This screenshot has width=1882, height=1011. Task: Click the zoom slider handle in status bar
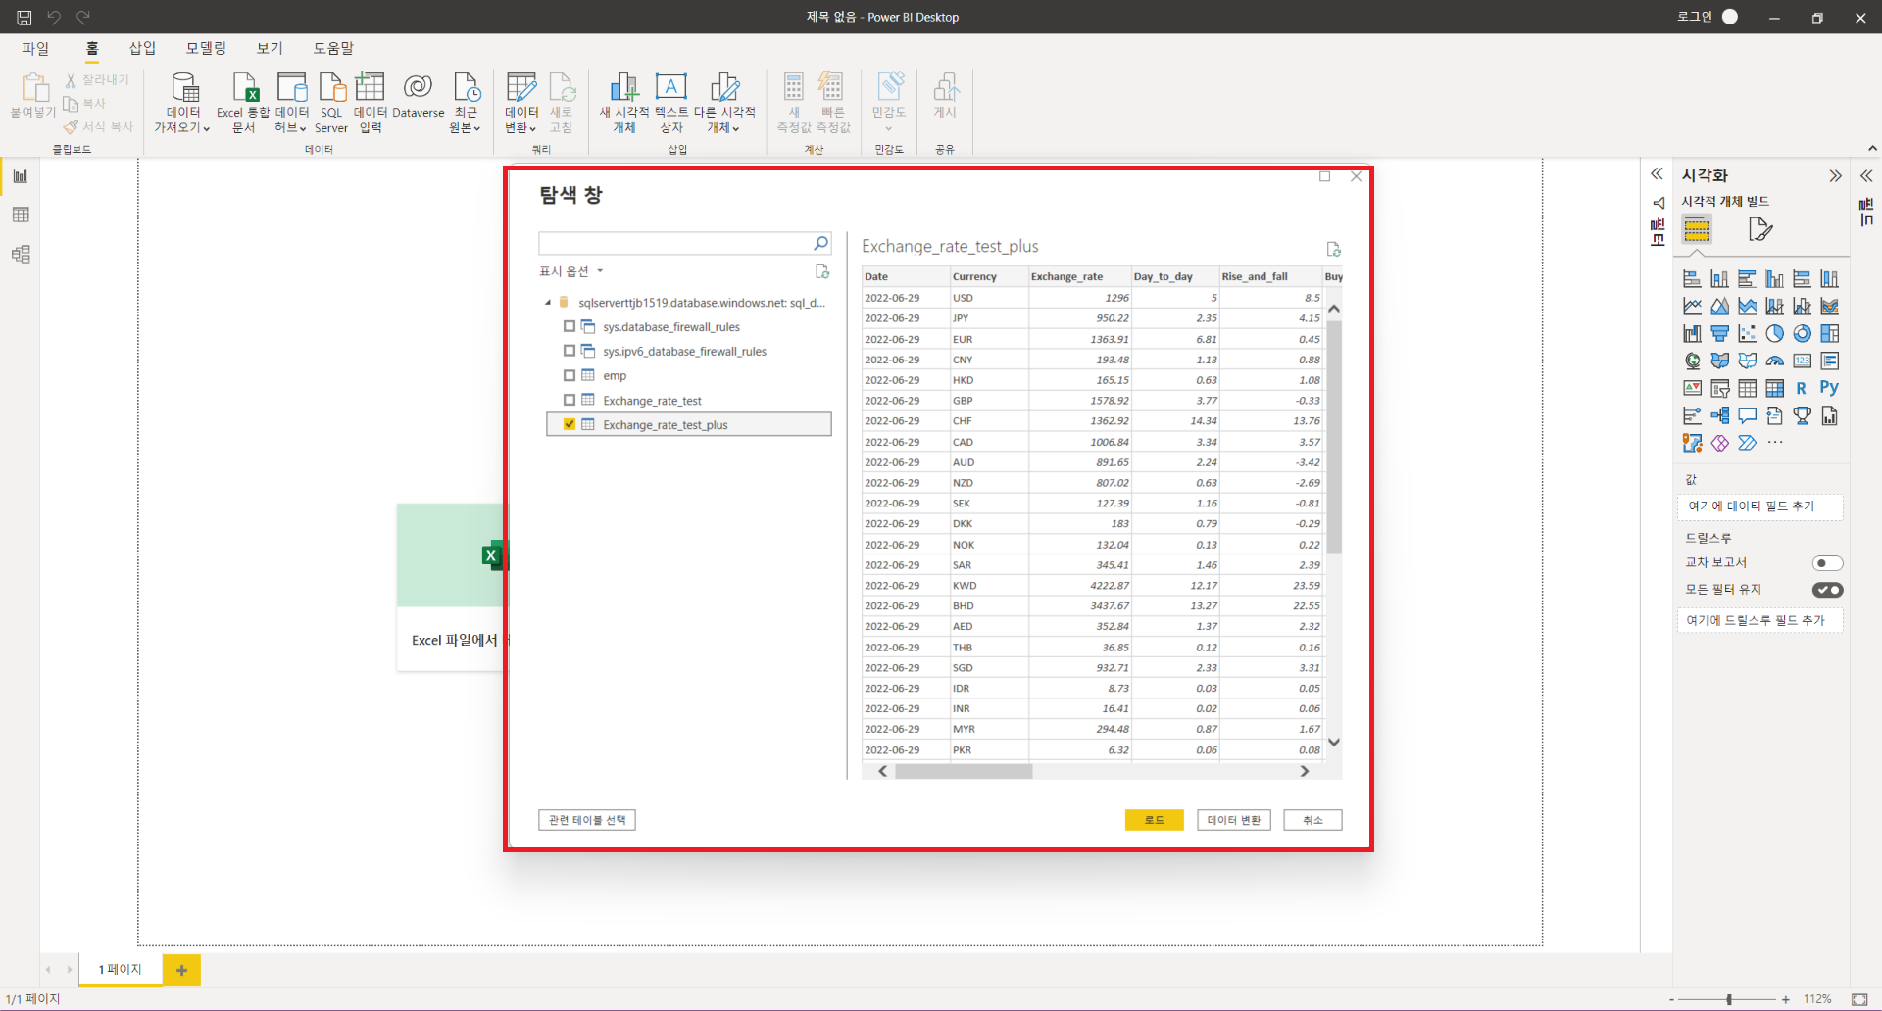(1729, 999)
